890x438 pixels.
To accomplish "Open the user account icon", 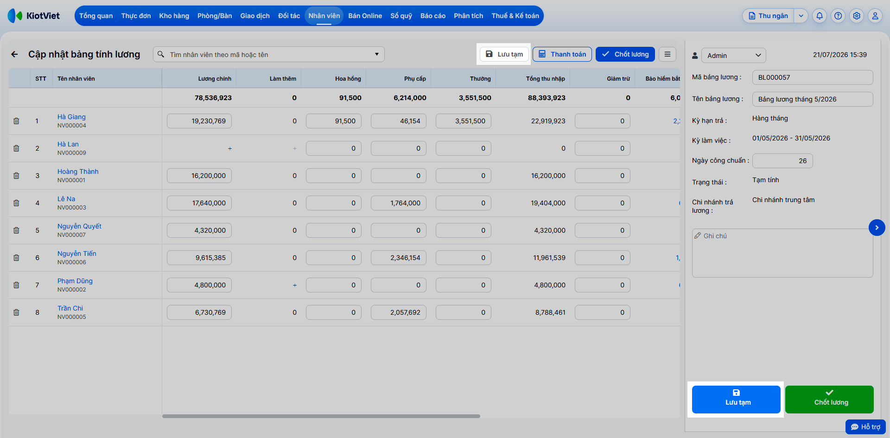I will 875,16.
